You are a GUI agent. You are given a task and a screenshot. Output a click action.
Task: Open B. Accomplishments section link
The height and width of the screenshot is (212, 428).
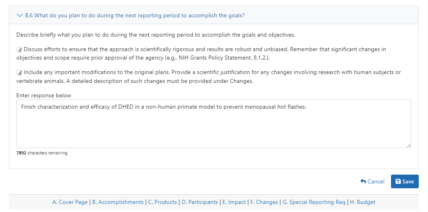point(118,202)
